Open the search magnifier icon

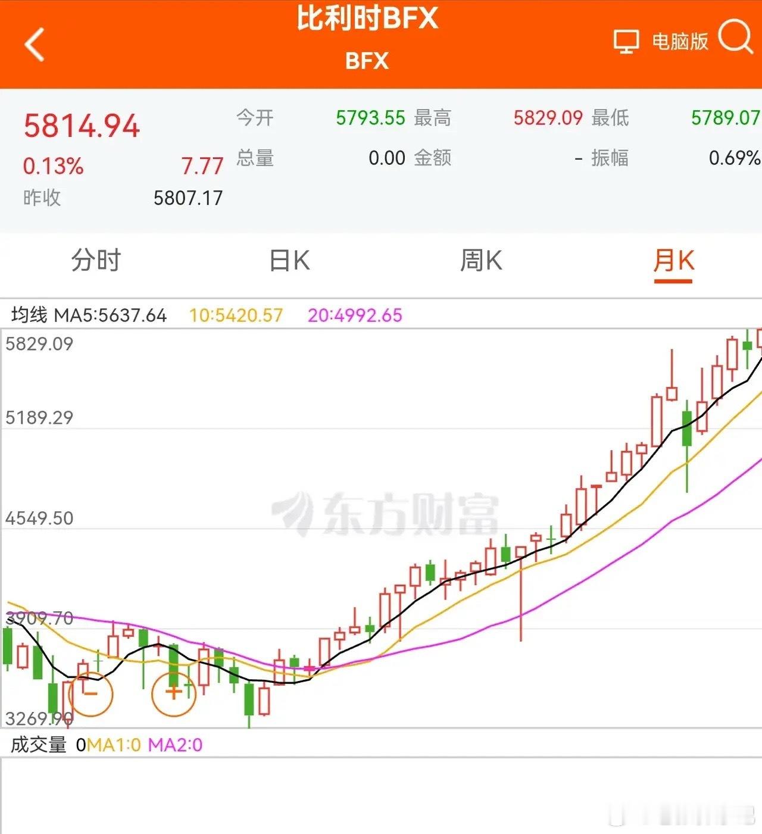(x=736, y=37)
